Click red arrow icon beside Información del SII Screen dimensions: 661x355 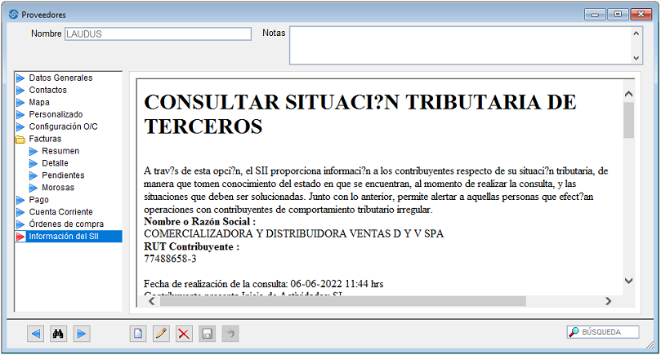click(x=20, y=237)
